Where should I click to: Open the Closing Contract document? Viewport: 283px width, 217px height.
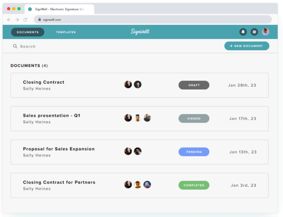pyautogui.click(x=44, y=82)
